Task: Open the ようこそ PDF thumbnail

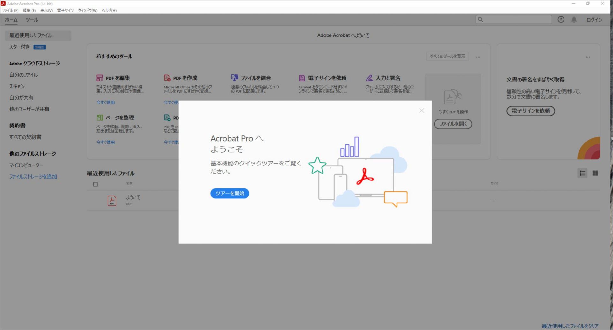Action: point(112,200)
